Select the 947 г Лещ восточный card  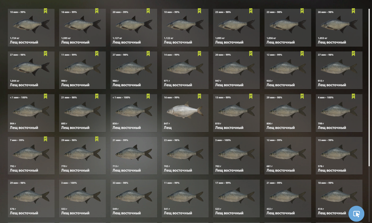tap(237, 70)
